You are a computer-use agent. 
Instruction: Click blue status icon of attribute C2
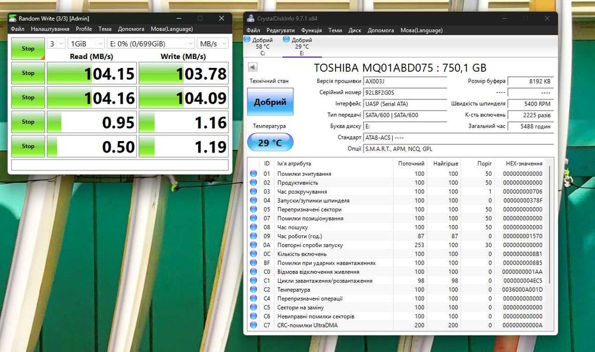253,289
